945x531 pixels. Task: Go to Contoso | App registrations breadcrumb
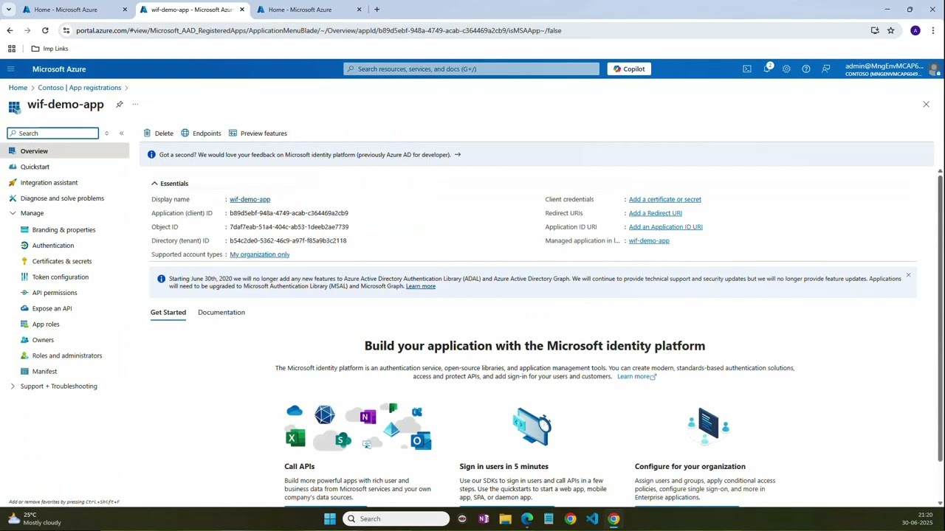(x=80, y=88)
